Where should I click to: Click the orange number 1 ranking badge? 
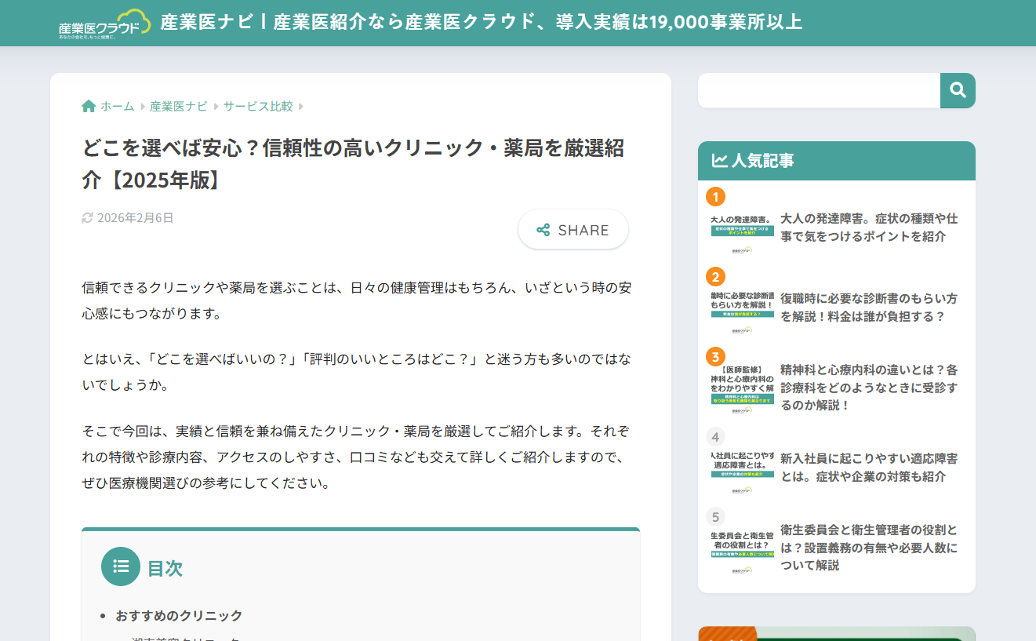tap(714, 195)
